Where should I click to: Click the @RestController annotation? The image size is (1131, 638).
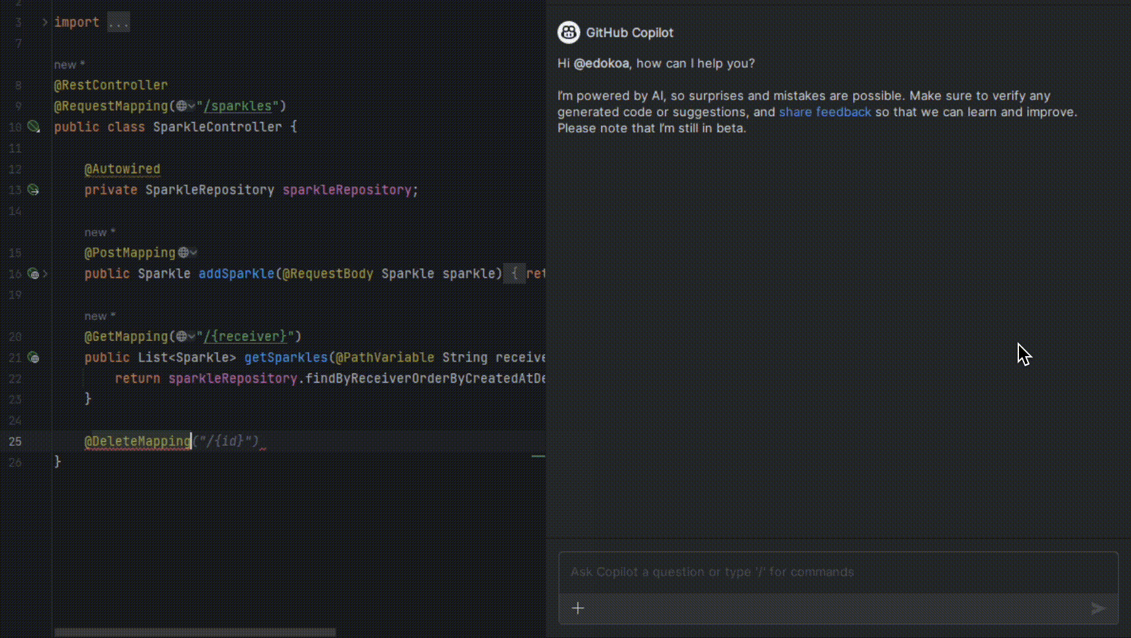[111, 86]
